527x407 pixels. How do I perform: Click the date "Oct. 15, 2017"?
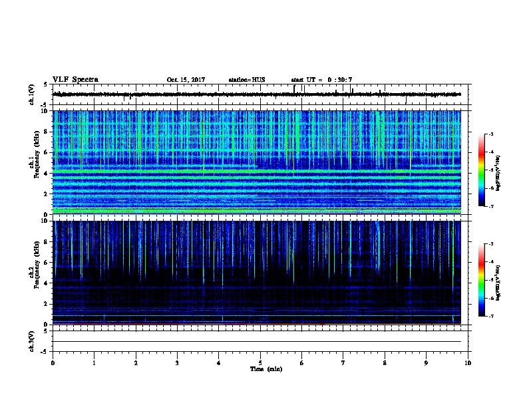click(186, 80)
